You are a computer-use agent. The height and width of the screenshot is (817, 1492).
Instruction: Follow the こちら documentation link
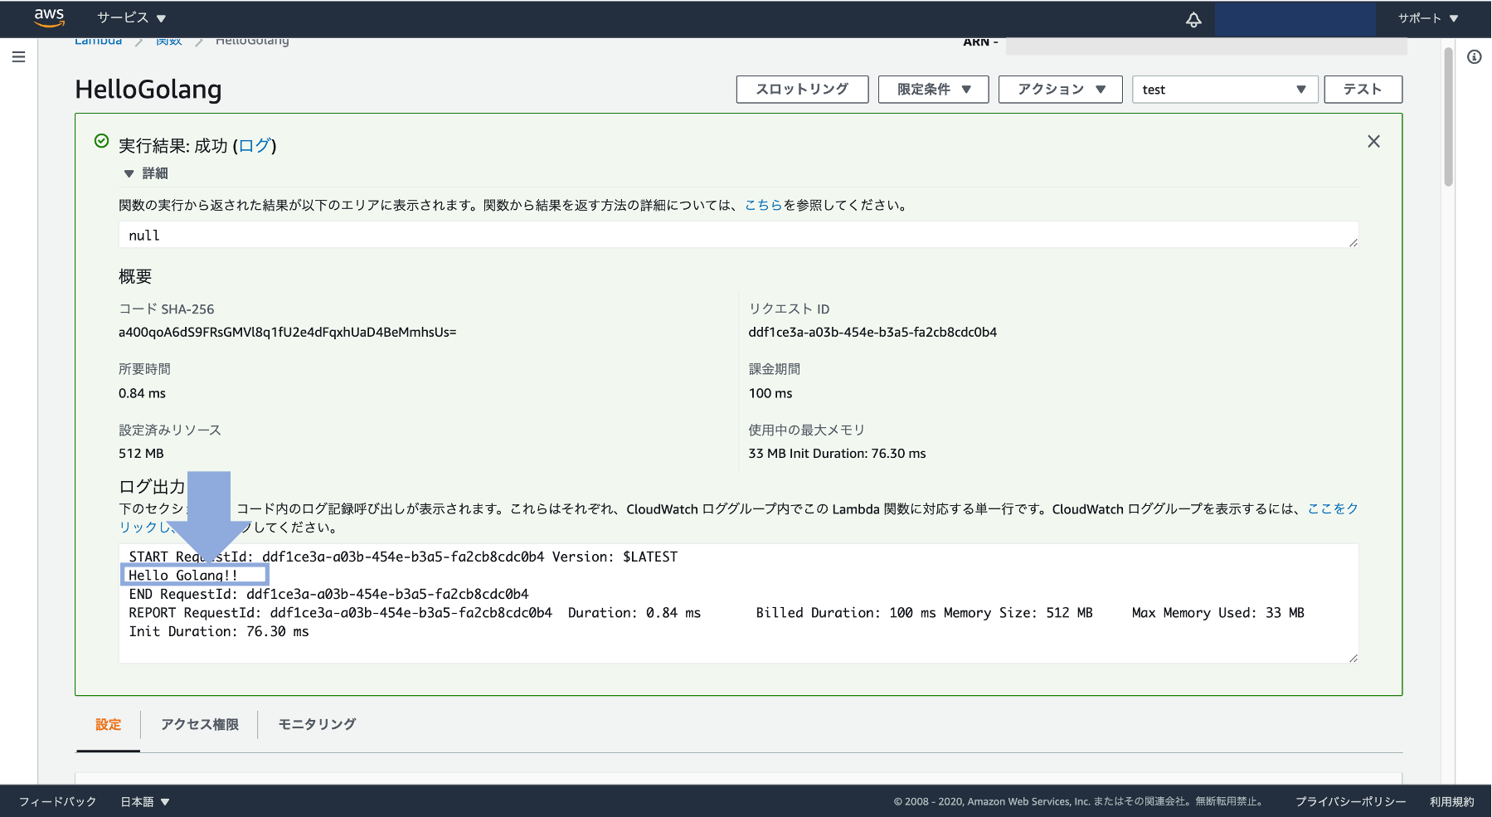pos(763,205)
